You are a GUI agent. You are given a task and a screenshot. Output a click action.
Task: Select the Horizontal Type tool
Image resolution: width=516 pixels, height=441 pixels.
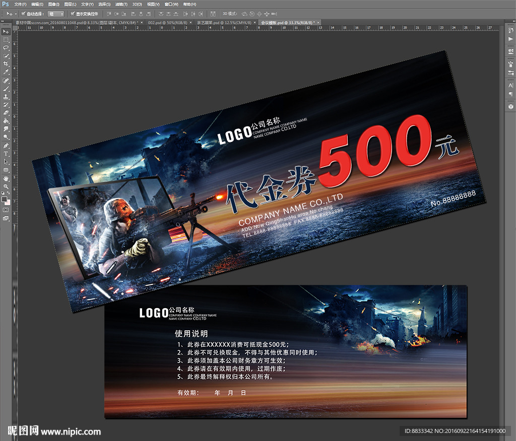click(x=6, y=154)
